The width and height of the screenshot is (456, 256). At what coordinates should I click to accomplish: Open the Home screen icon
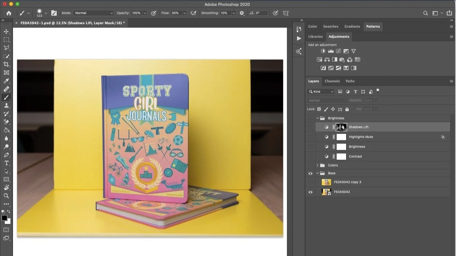[9, 13]
